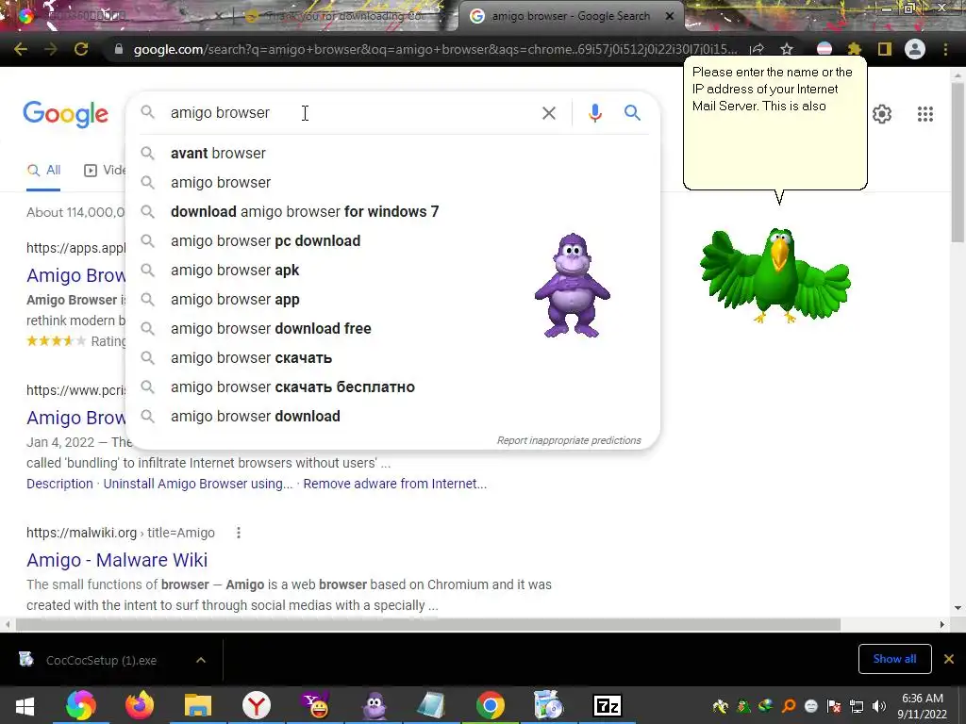Choose suggestion amigo browser download free
The width and height of the screenshot is (966, 724).
392,329
